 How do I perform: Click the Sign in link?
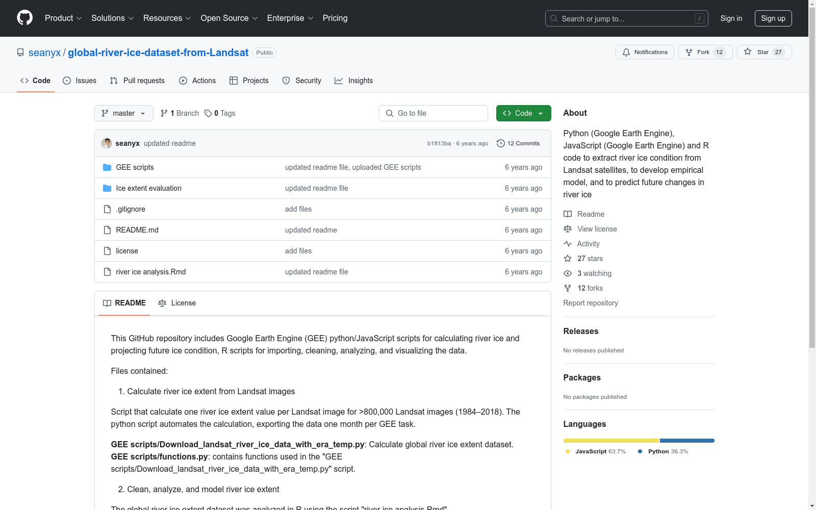(x=731, y=18)
